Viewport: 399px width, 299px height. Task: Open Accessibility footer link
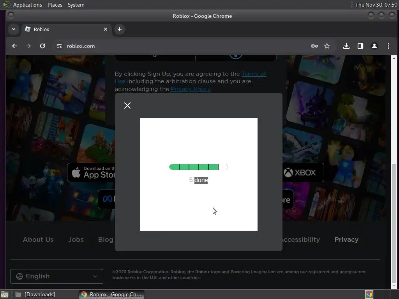301,239
